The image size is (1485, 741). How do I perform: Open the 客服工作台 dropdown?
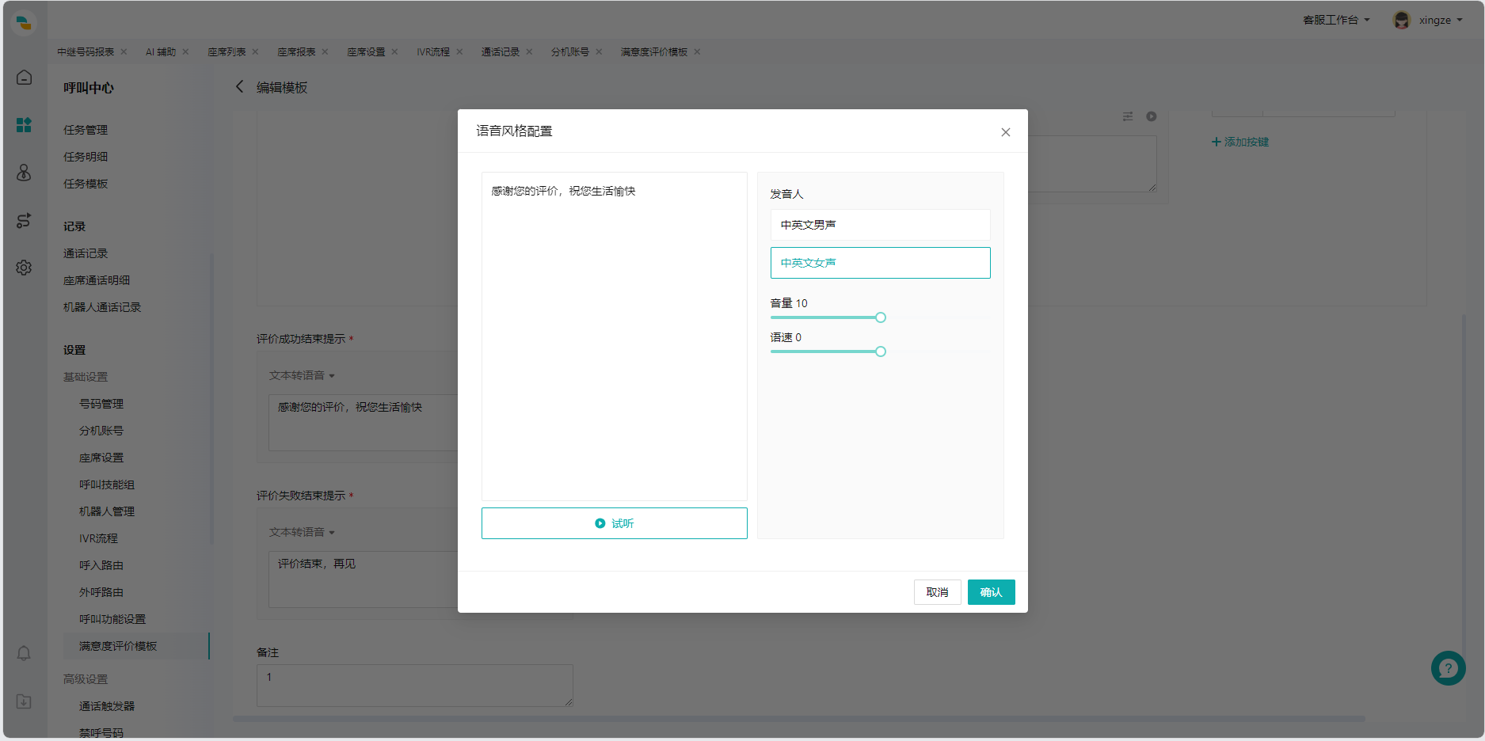click(x=1336, y=21)
